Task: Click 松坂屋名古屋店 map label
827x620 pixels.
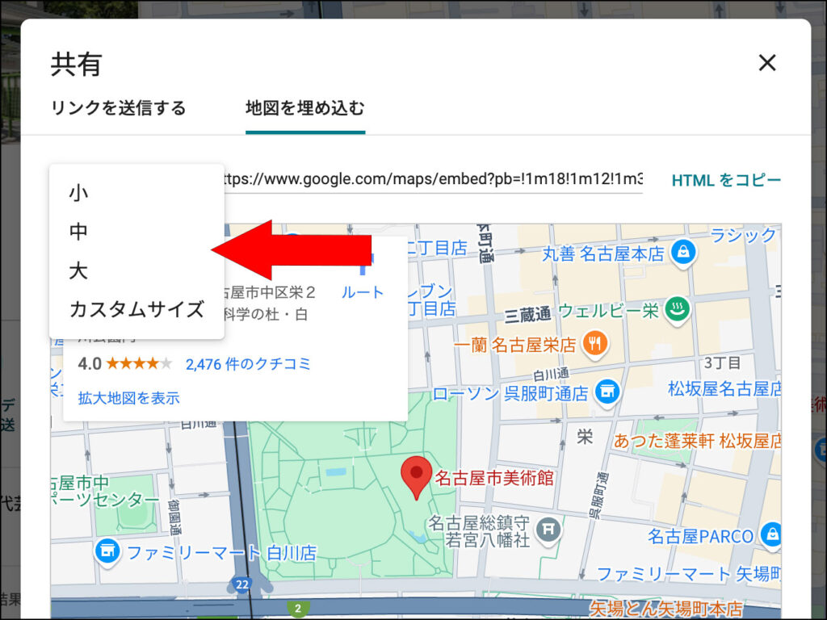Action: [x=724, y=389]
